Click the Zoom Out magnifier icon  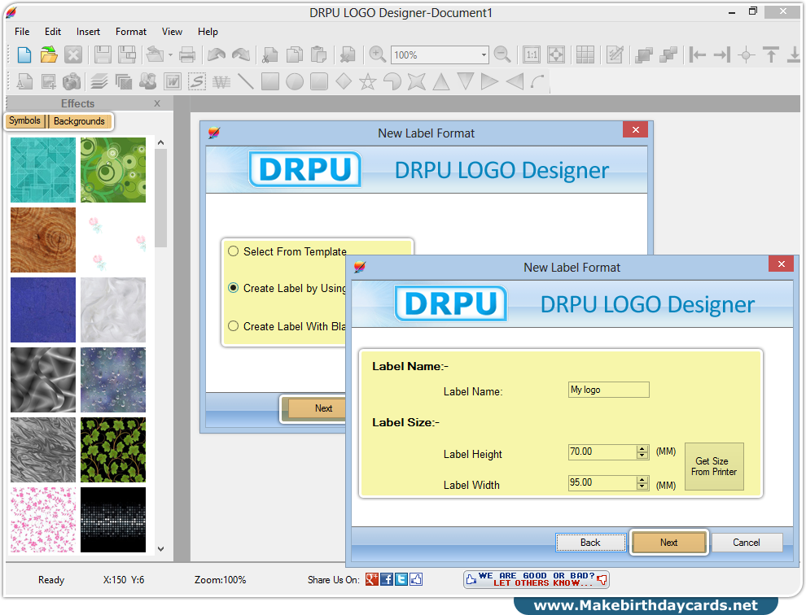pos(502,55)
